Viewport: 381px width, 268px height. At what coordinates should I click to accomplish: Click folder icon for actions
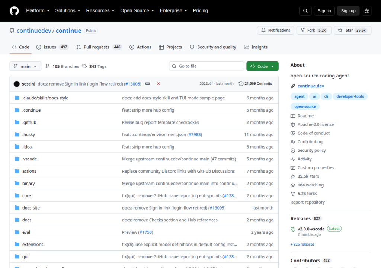pos(17,171)
